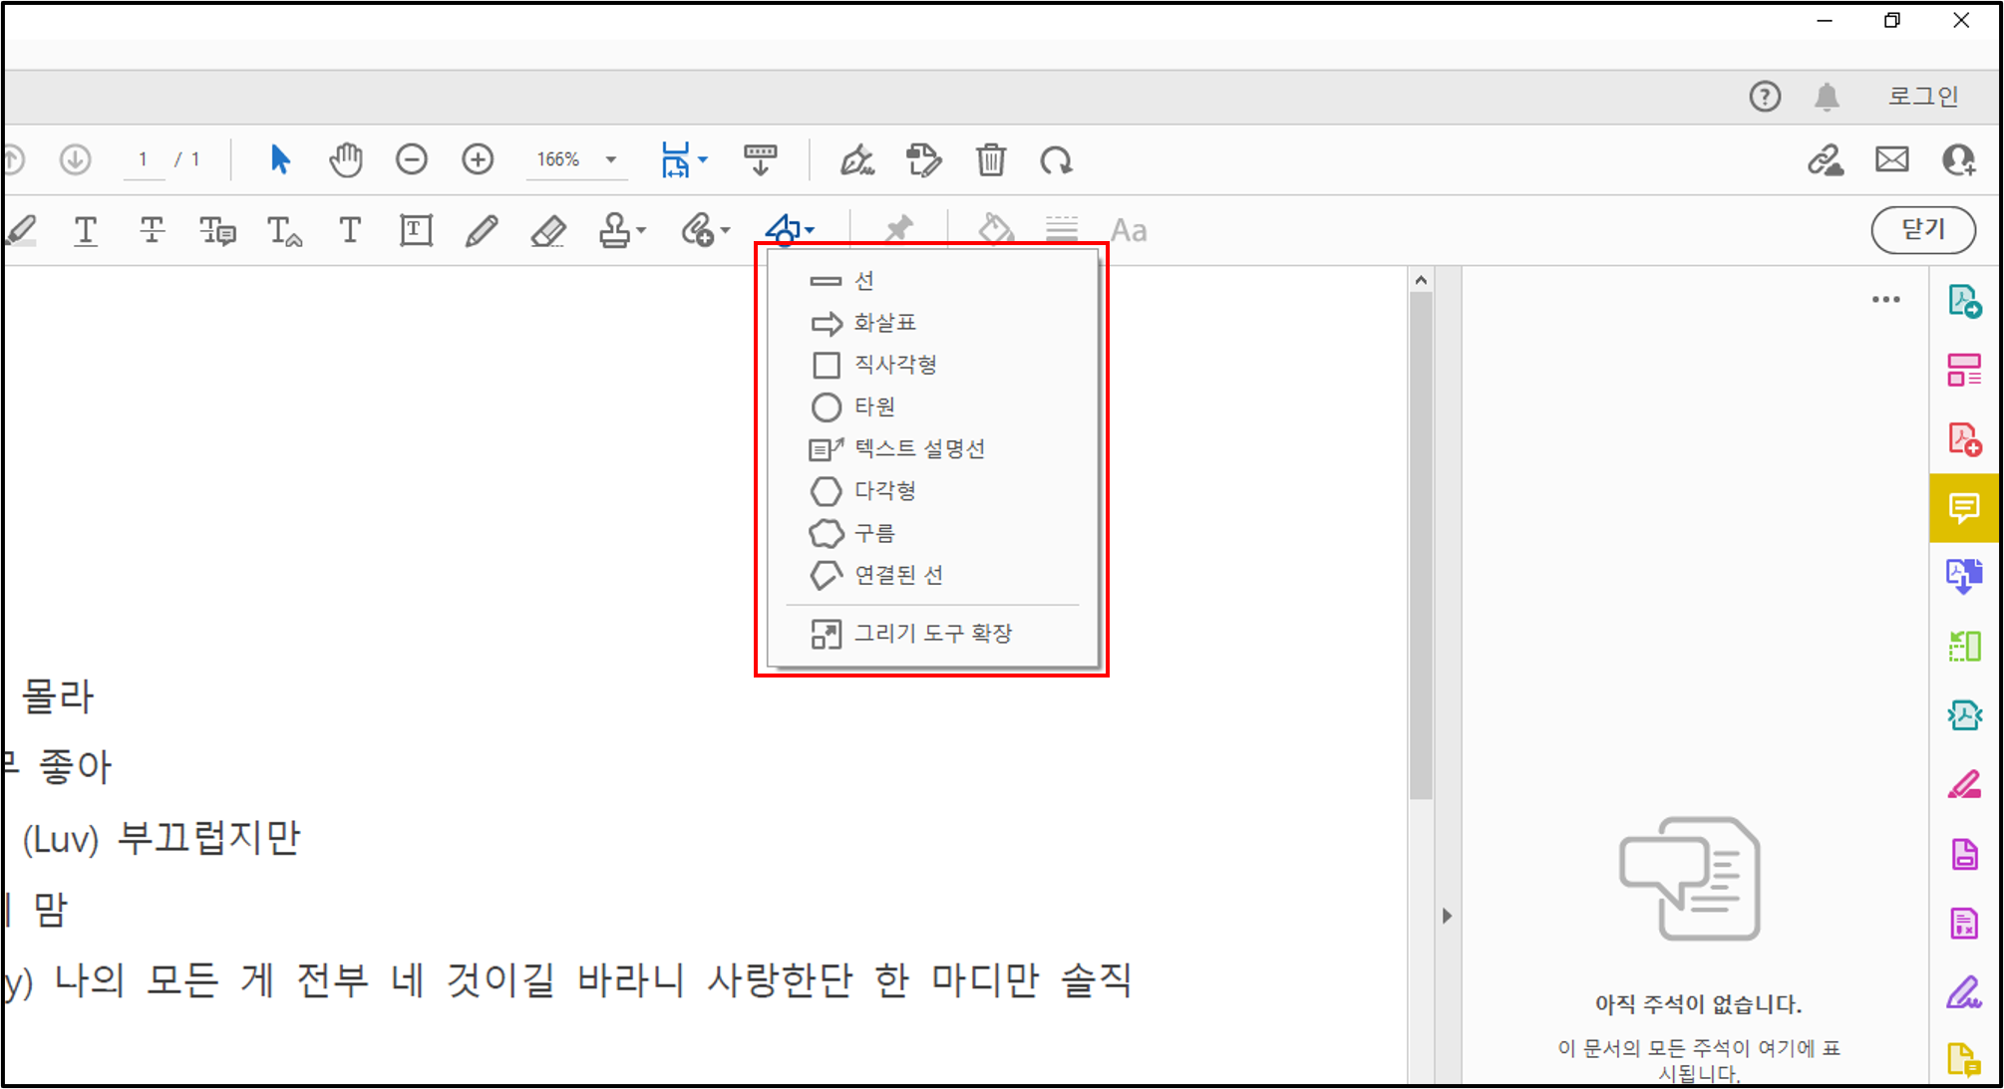Click the help question mark icon
The height and width of the screenshot is (1089, 2004).
(1765, 97)
